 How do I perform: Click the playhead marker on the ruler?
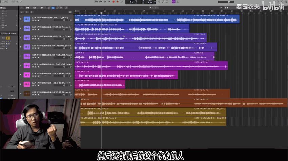[x=101, y=13]
